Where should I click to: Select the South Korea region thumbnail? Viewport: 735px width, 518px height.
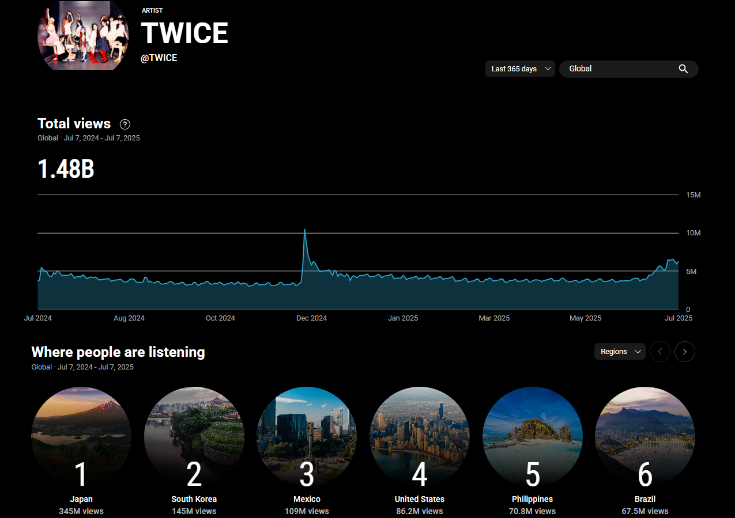tap(194, 437)
